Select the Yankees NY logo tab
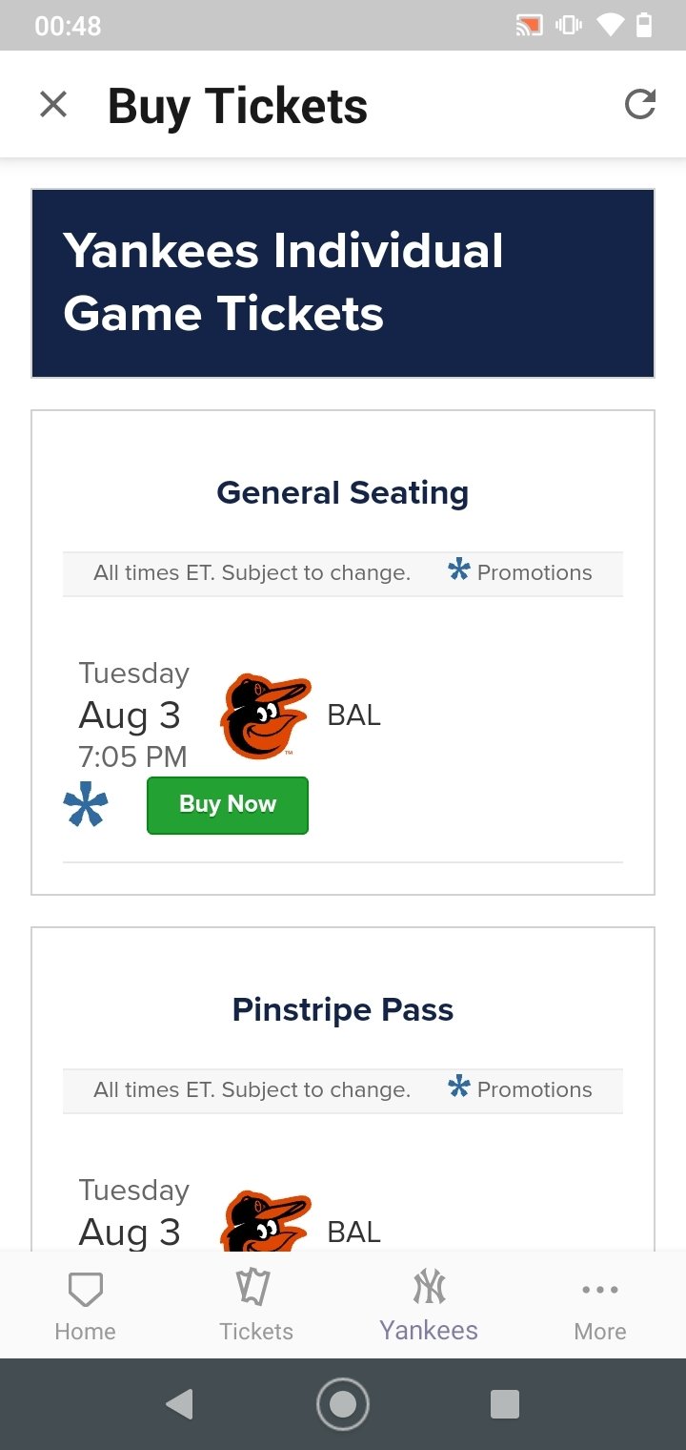 point(429,1286)
